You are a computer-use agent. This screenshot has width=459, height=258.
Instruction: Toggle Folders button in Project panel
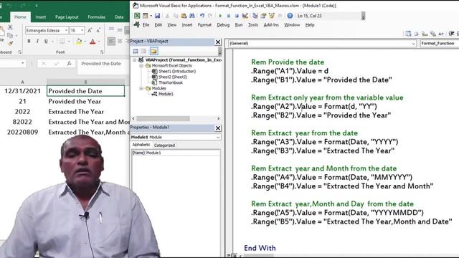(153, 51)
